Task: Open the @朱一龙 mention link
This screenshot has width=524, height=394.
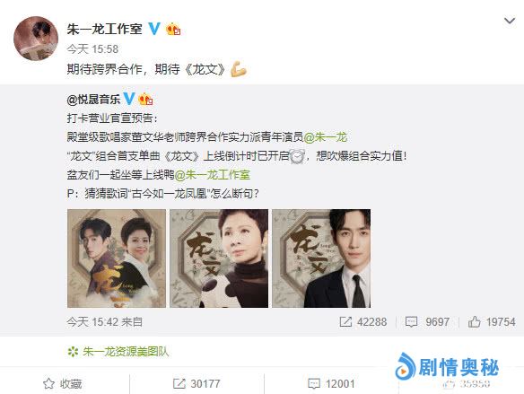Action: (x=326, y=137)
